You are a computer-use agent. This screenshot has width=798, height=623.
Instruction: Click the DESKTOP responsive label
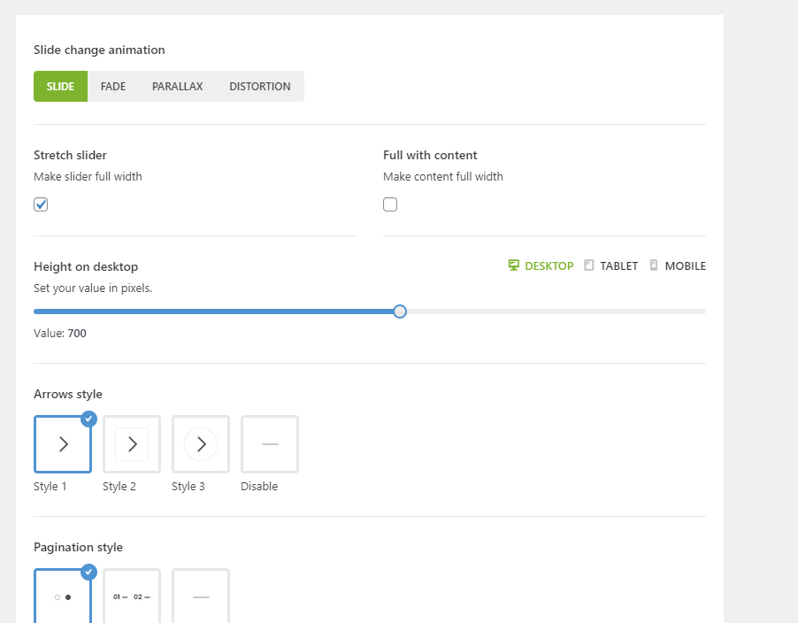click(x=549, y=266)
